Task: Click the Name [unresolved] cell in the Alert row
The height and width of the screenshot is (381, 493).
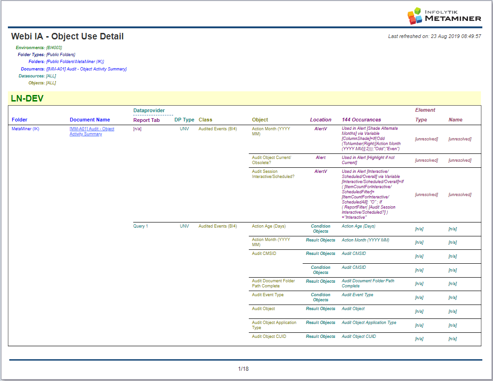Action: point(460,160)
